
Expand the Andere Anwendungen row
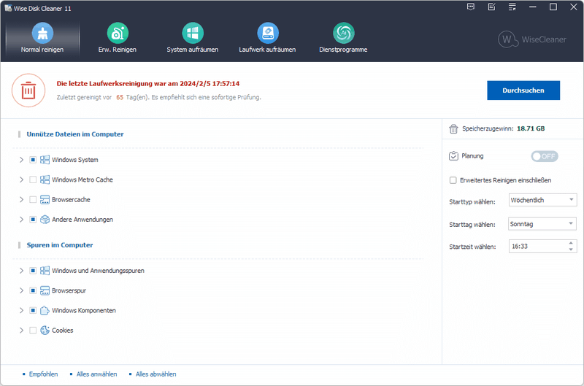click(21, 220)
